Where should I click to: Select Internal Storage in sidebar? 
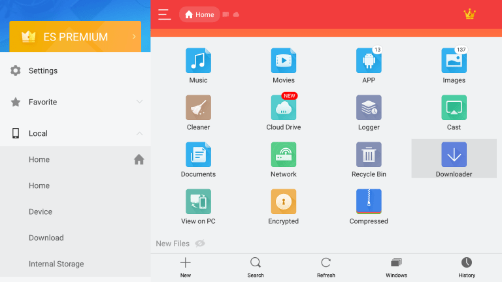click(x=56, y=264)
